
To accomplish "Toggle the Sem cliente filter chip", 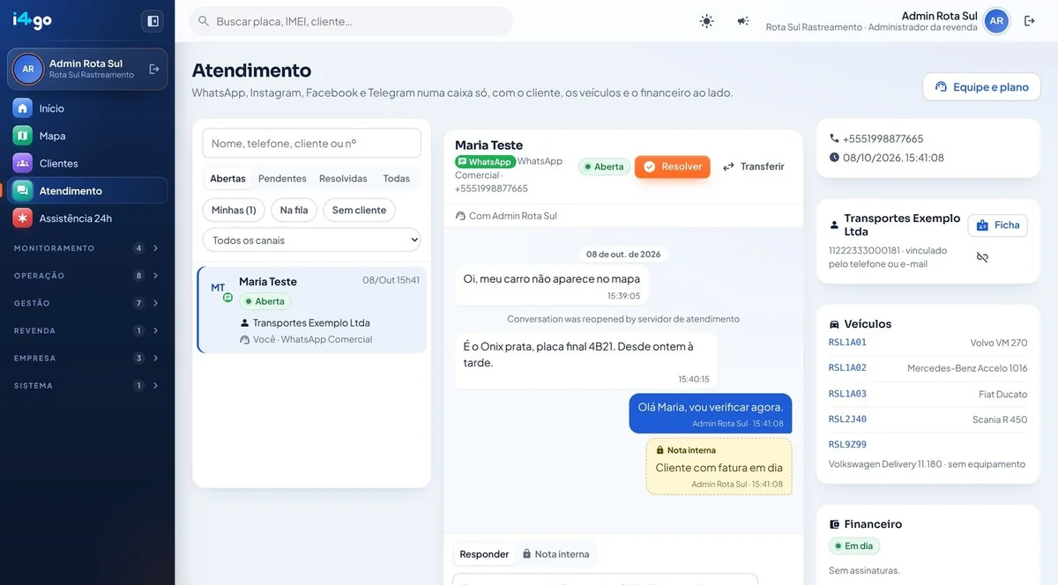I will (x=359, y=210).
